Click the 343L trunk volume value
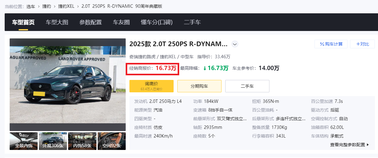The image size is (378, 158). pyautogui.click(x=281, y=136)
